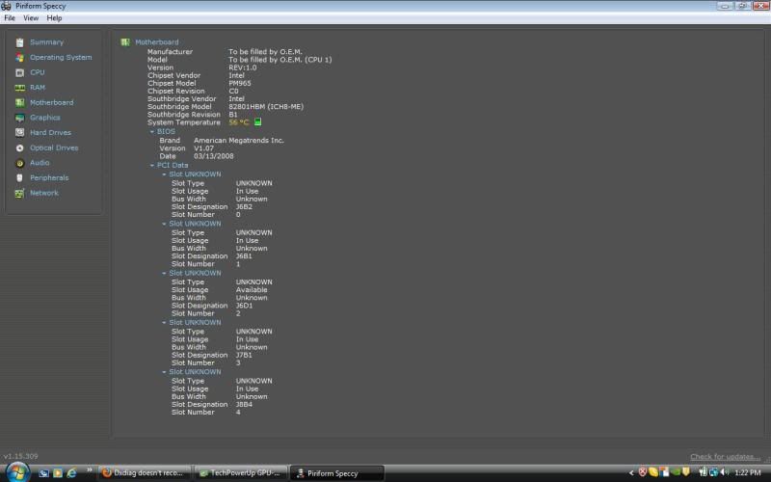Select slot designation value J6B2
This screenshot has width=771, height=482.
[x=244, y=207]
